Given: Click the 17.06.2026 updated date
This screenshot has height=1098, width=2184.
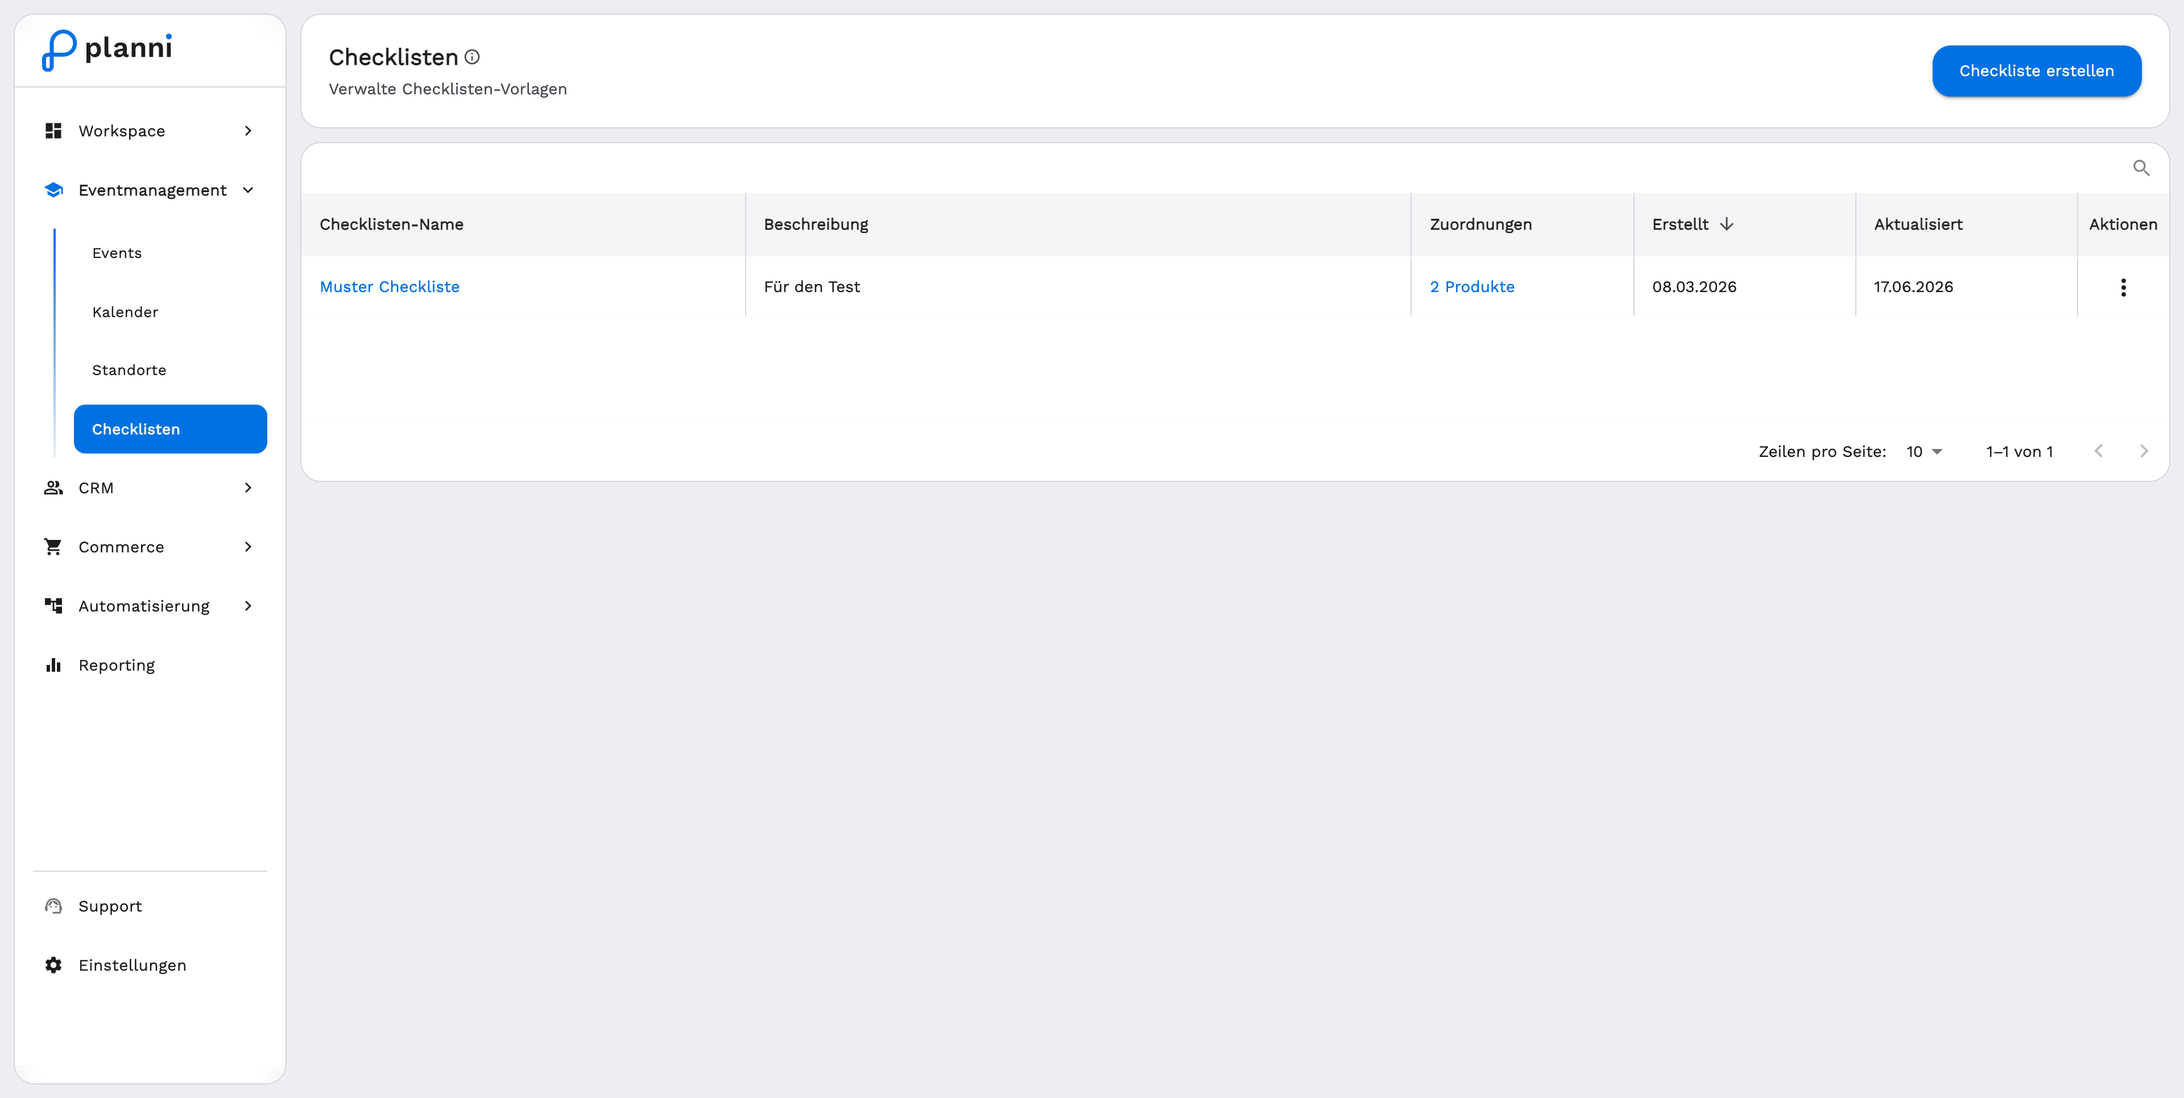Looking at the screenshot, I should tap(1913, 286).
